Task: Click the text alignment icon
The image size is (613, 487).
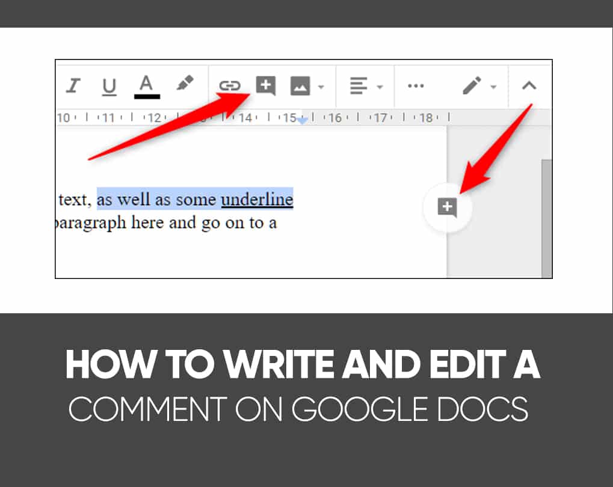Action: pyautogui.click(x=358, y=85)
